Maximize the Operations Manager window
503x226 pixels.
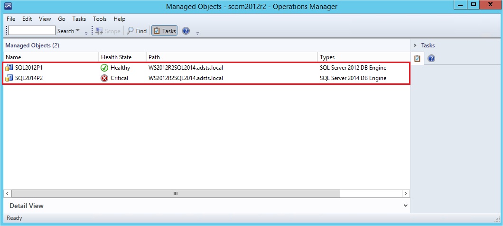coord(473,5)
